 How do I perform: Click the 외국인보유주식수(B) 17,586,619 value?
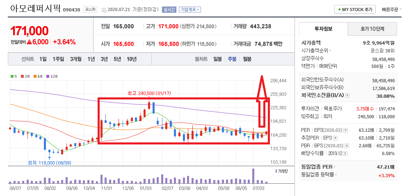click(x=383, y=88)
